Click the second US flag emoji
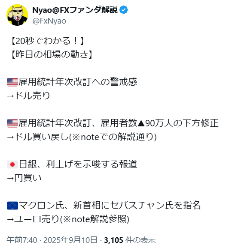The width and height of the screenshot is (232, 248). (12, 123)
